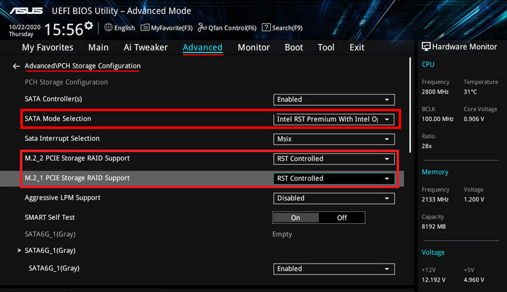Click the CPU section heading

428,64
